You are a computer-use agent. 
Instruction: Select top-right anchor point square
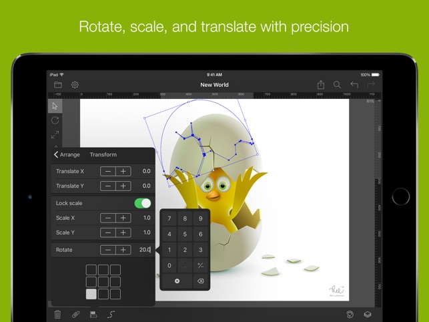115,270
